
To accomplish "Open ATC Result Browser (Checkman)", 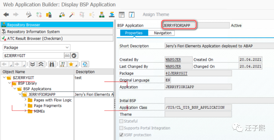I will tap(57, 38).
